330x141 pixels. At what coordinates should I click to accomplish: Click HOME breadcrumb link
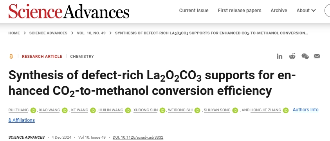(x=14, y=33)
